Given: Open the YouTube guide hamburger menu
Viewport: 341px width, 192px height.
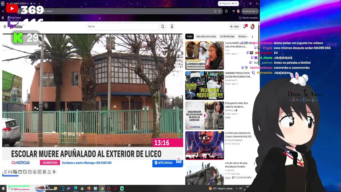Looking at the screenshot, I should tap(5, 26).
